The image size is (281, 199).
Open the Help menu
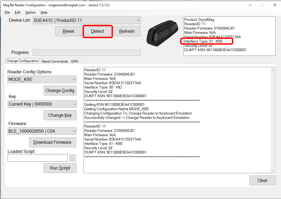pyautogui.click(x=44, y=12)
